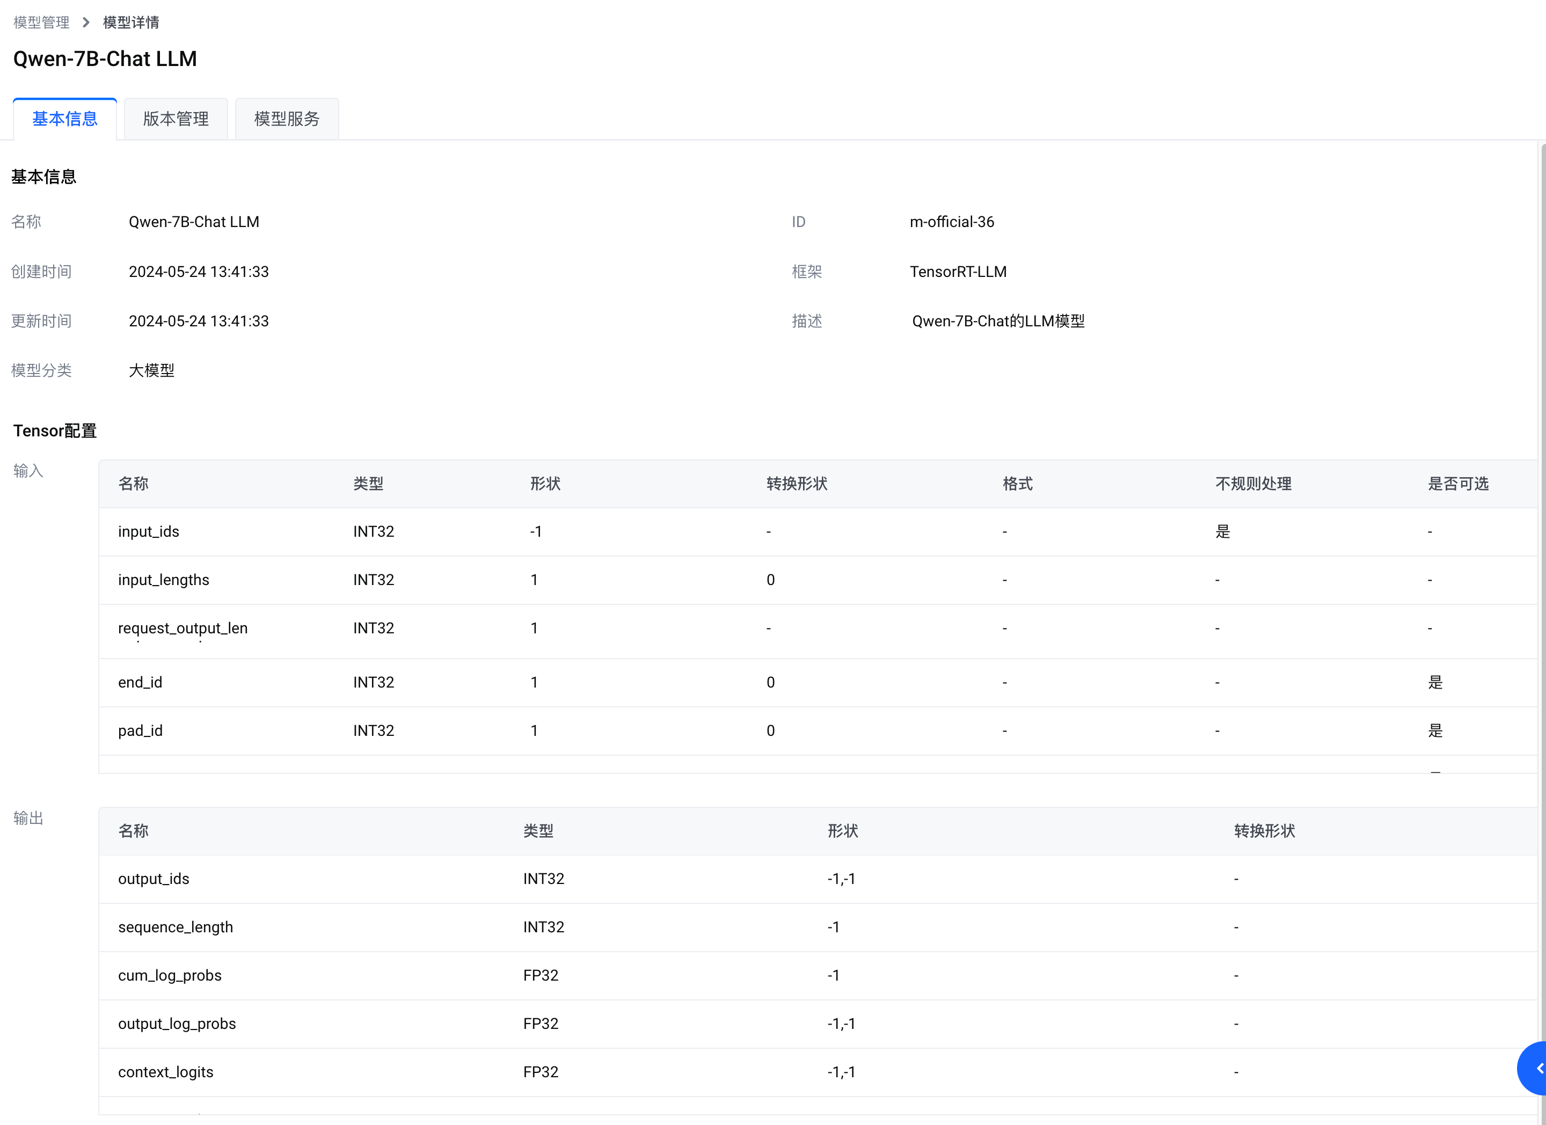Click FP32 type in cum_log_probs row
The width and height of the screenshot is (1546, 1125).
coord(541,976)
